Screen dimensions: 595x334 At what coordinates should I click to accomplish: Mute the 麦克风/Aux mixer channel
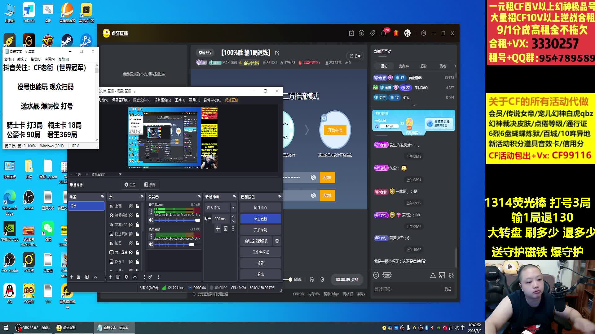151,220
